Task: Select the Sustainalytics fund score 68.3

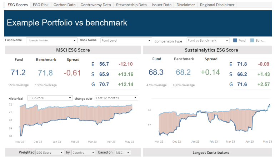Action: click(156, 72)
